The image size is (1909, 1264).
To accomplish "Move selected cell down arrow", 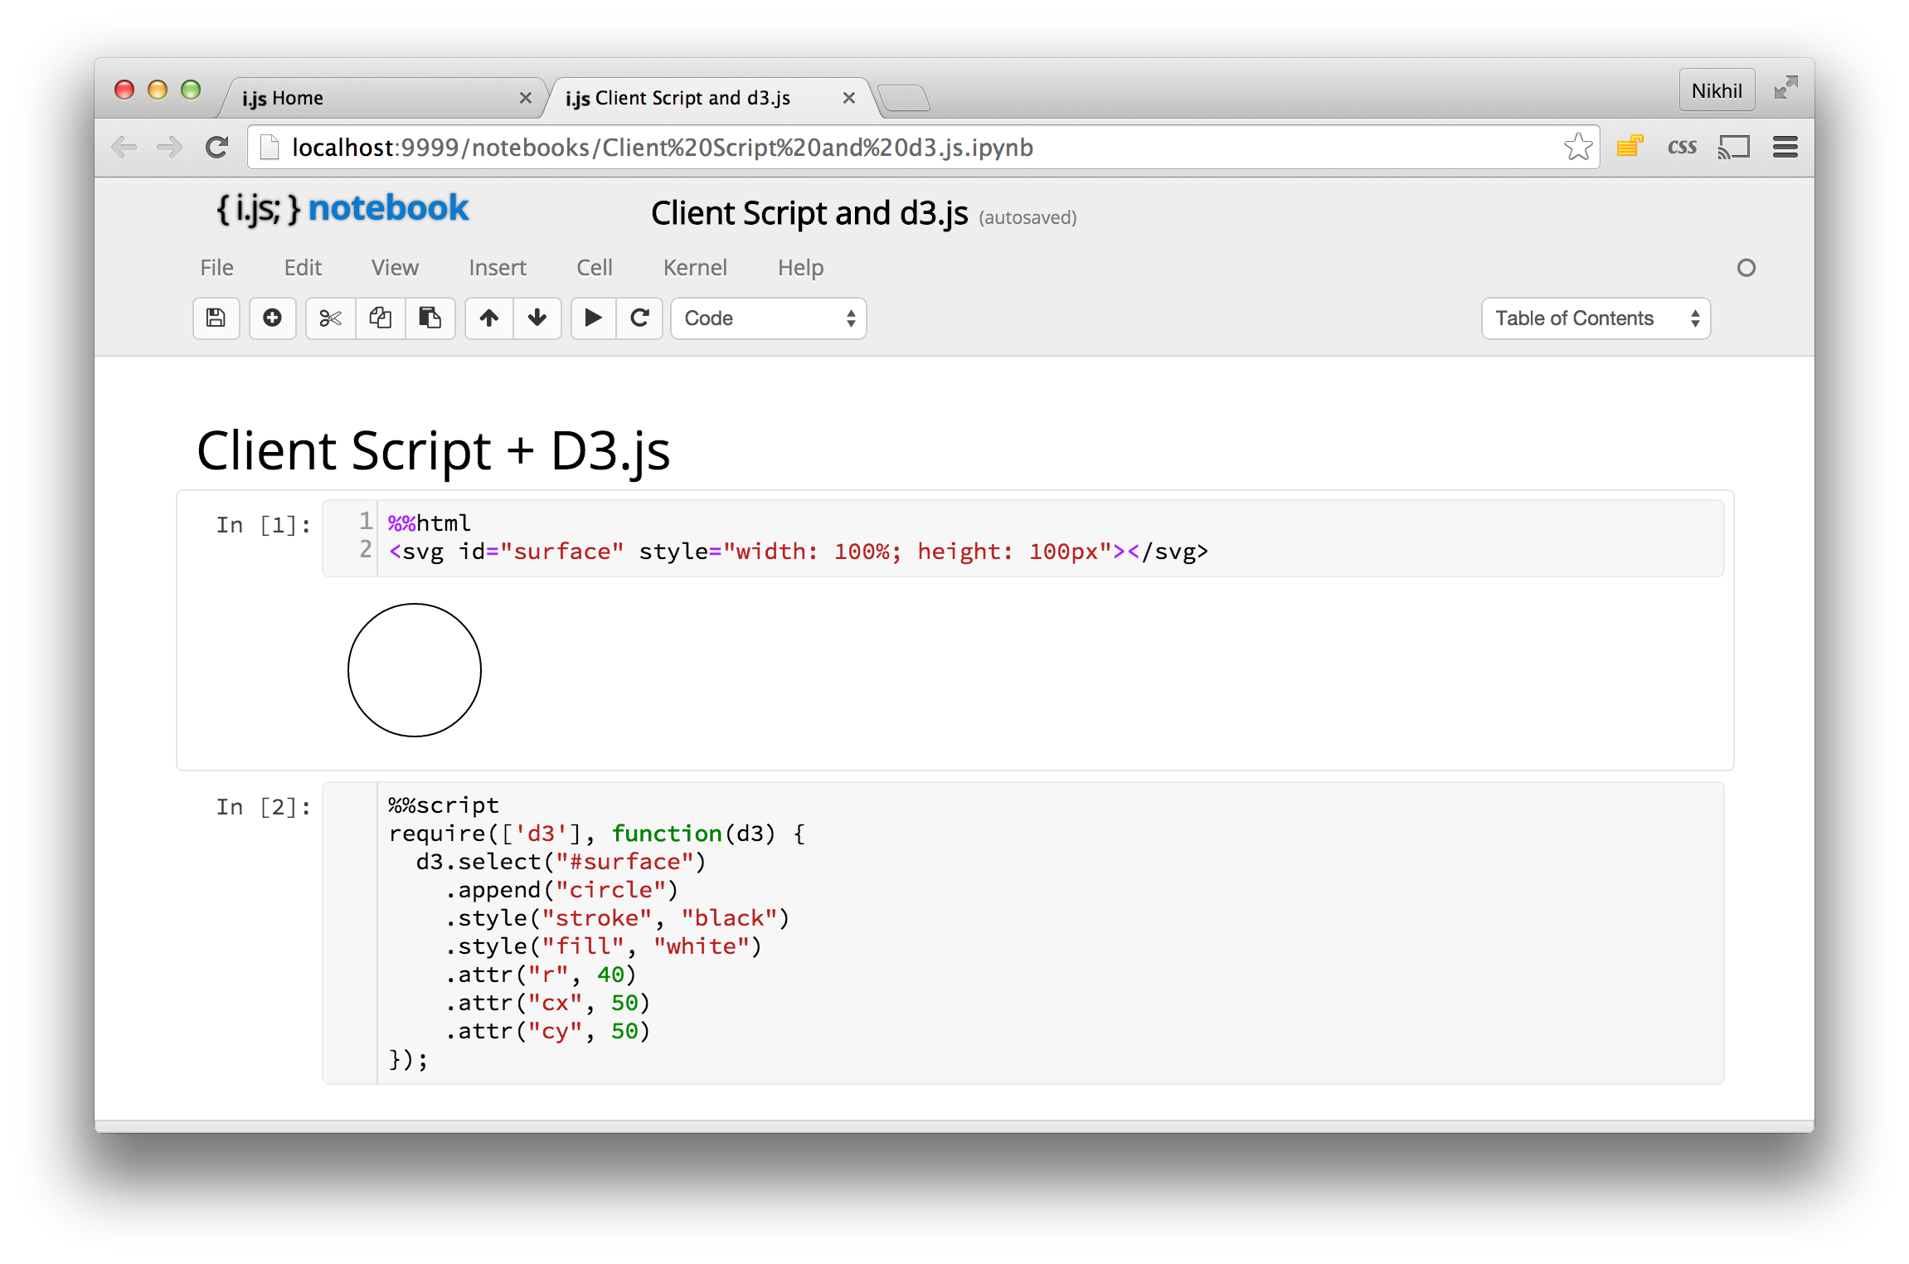I will (537, 318).
